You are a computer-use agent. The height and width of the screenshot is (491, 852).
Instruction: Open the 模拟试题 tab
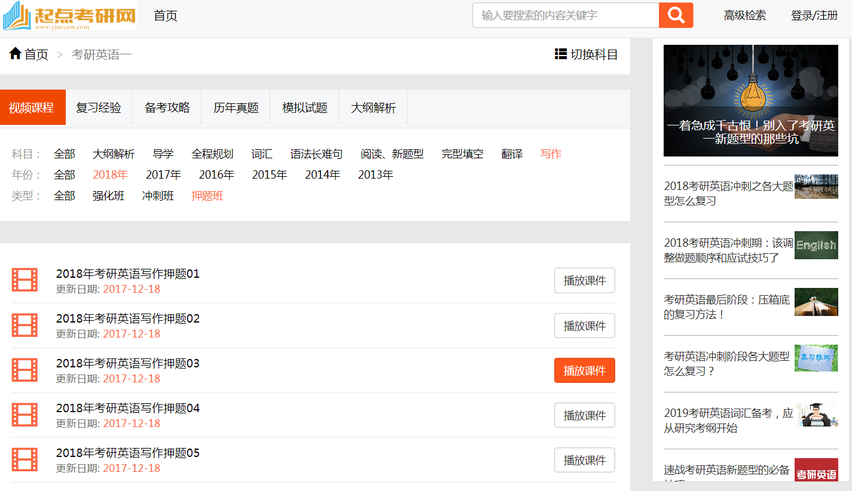coord(304,108)
